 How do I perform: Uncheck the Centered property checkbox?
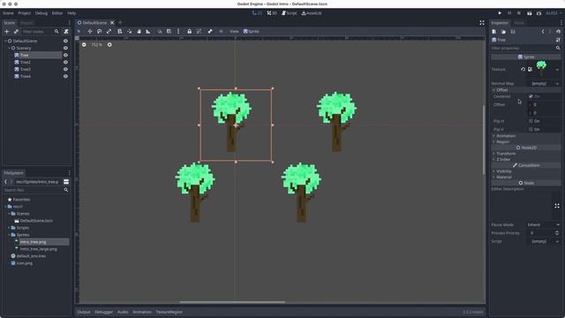[531, 96]
